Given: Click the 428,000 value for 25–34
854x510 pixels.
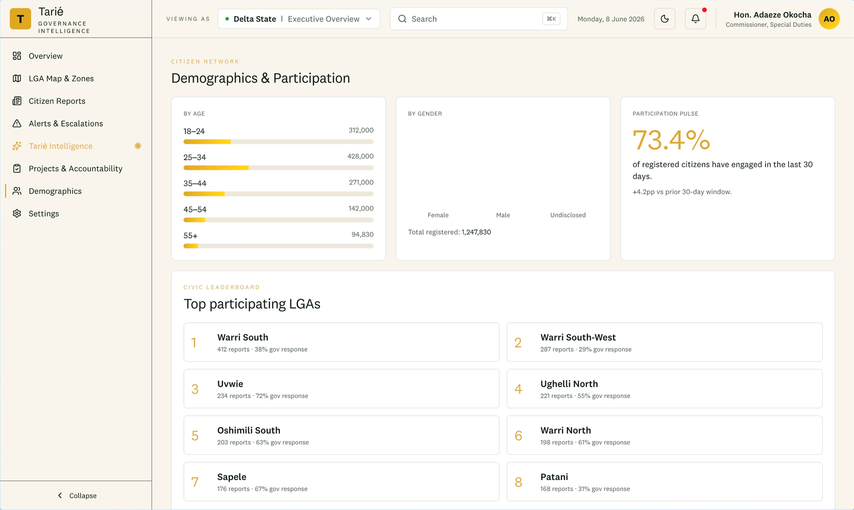Looking at the screenshot, I should pos(360,157).
